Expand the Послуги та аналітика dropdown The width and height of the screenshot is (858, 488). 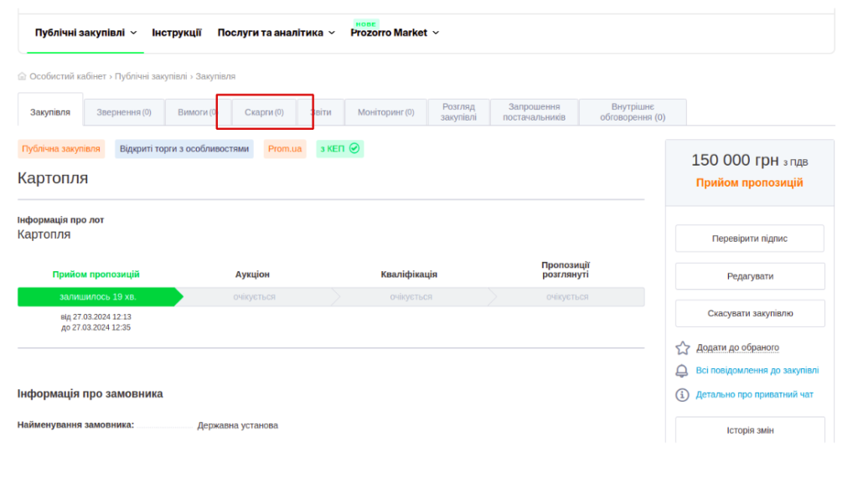[276, 33]
